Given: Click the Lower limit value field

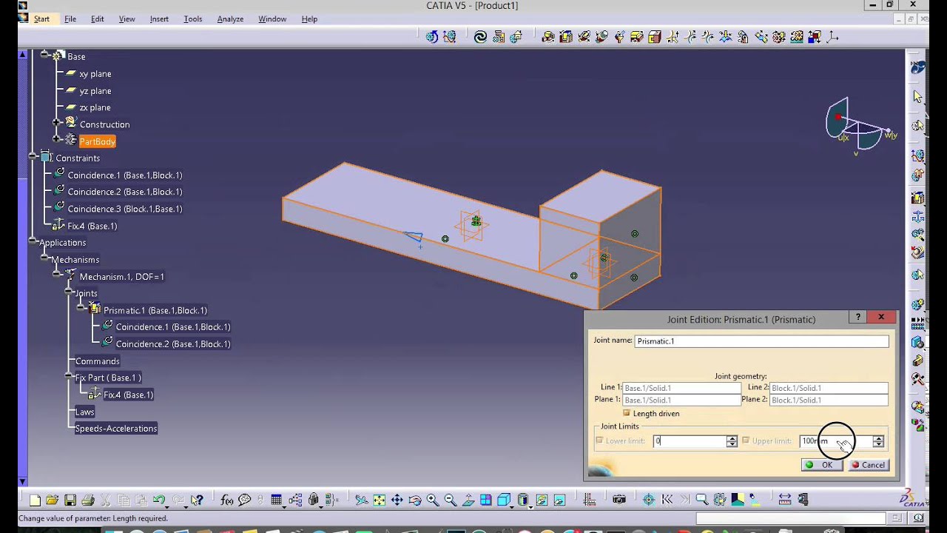Looking at the screenshot, I should 690,441.
